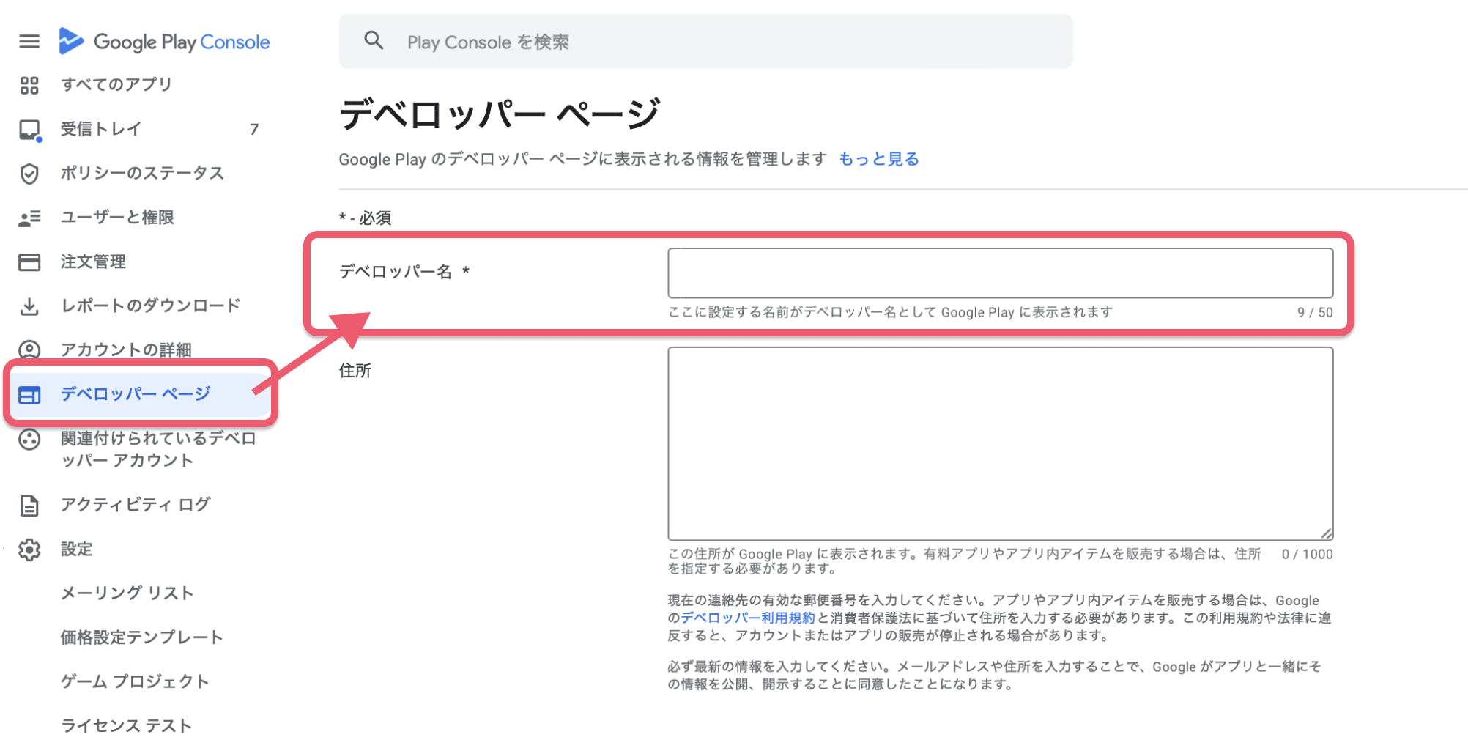Click the 設定 gear icon
The image size is (1468, 751).
[x=29, y=550]
